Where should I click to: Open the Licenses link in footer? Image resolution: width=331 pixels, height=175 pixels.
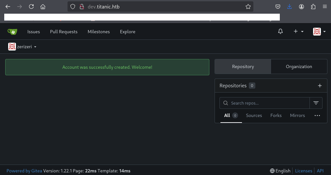(303, 171)
